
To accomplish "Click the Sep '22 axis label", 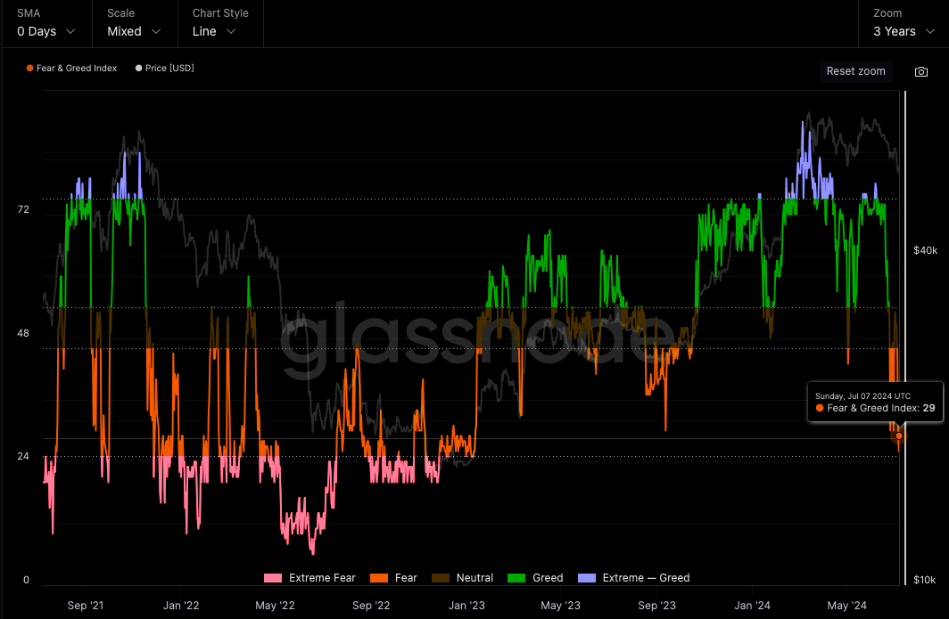I will [x=371, y=605].
